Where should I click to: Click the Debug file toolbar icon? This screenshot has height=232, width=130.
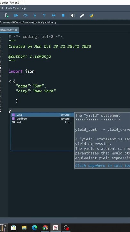16,15
